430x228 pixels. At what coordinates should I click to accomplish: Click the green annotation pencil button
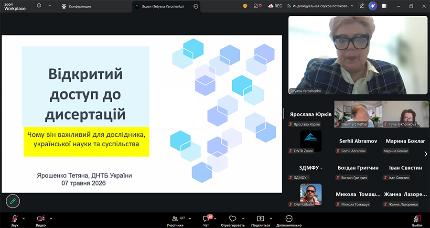[x=13, y=201]
